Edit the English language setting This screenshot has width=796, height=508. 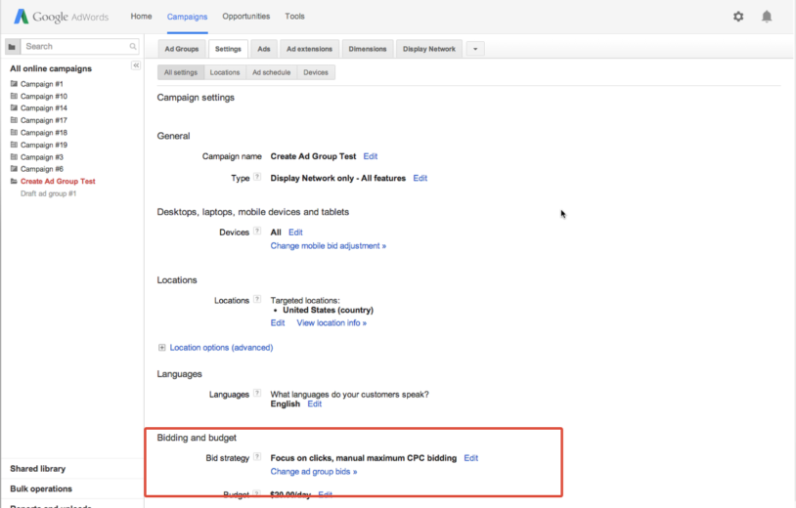314,403
